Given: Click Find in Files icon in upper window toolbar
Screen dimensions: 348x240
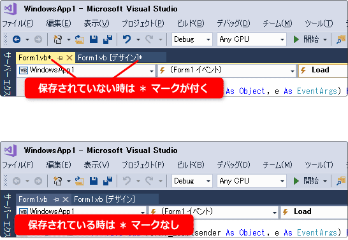Looking at the screenshot, I should 341,39.
